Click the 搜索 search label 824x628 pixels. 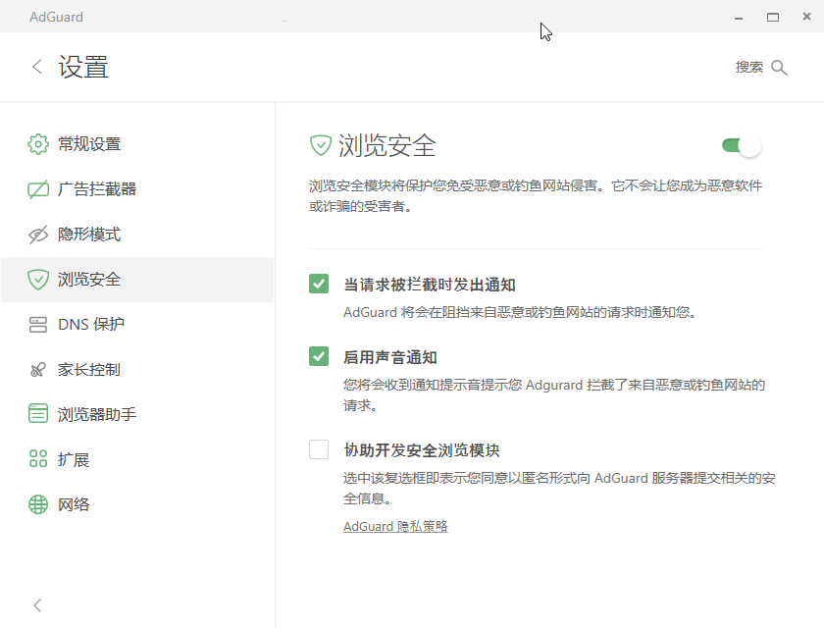(748, 67)
